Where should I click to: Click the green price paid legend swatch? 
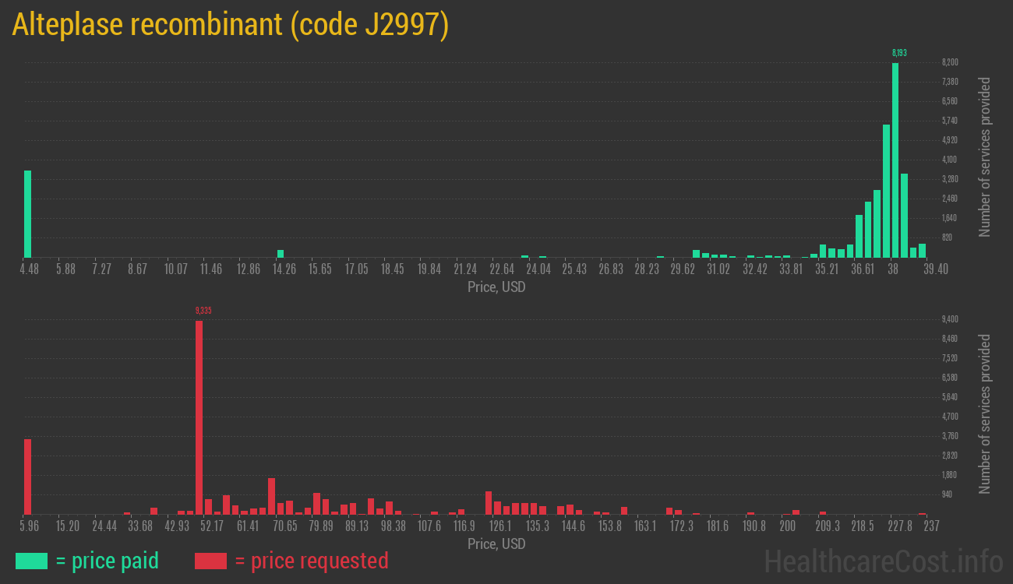[31, 561]
